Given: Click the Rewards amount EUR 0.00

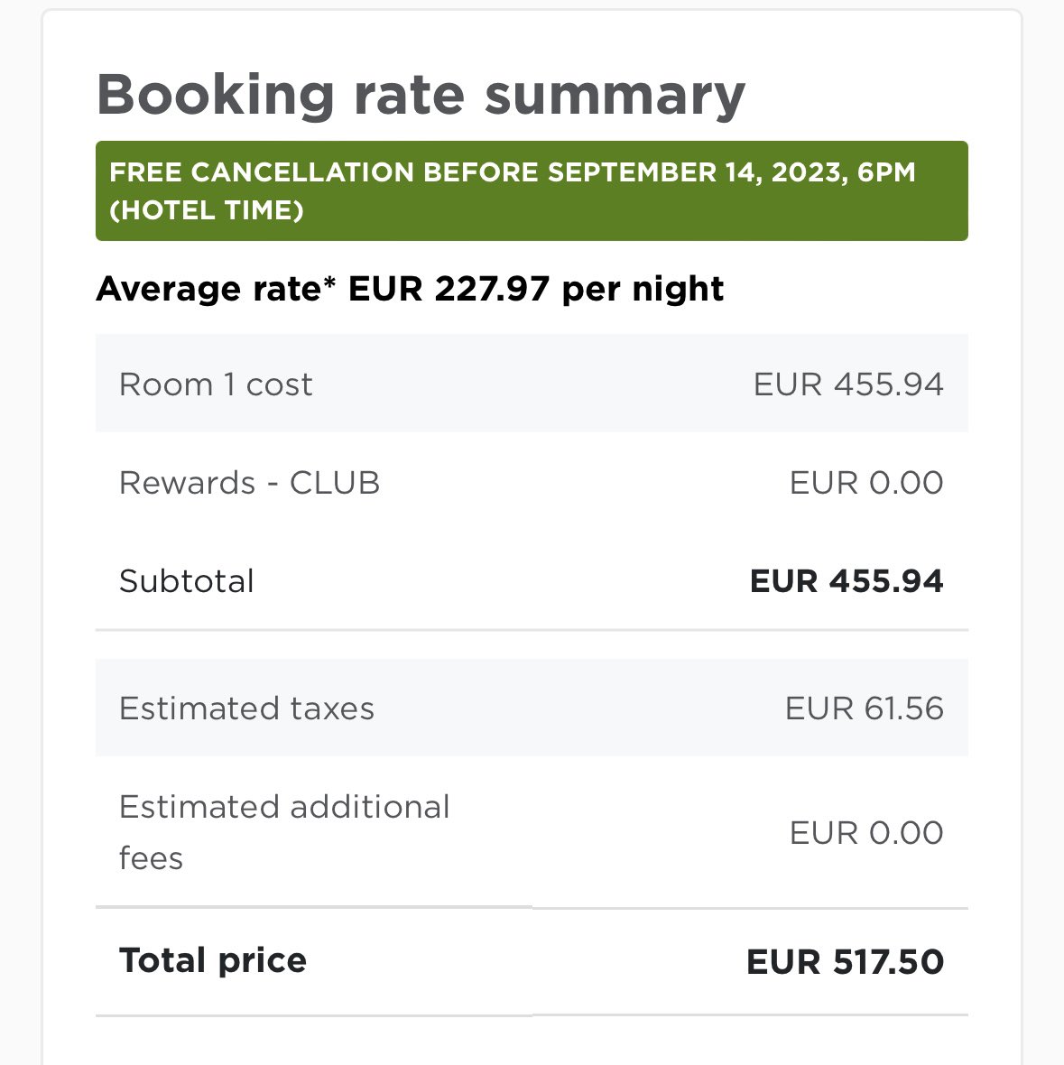Looking at the screenshot, I should point(866,483).
